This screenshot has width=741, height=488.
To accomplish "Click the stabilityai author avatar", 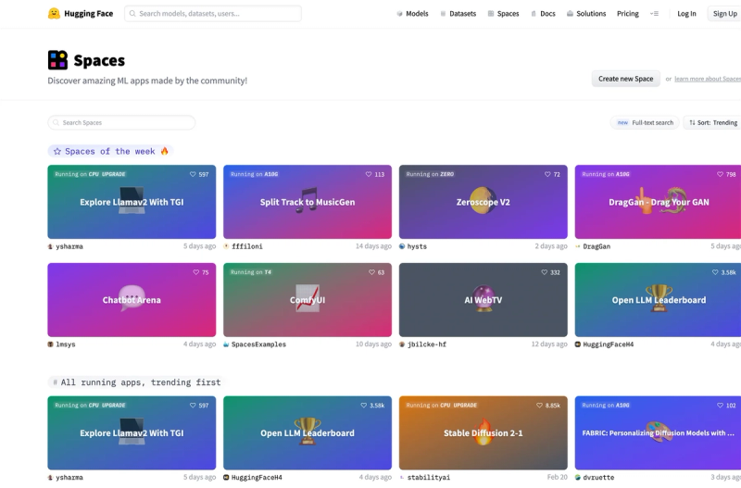I will [x=402, y=477].
